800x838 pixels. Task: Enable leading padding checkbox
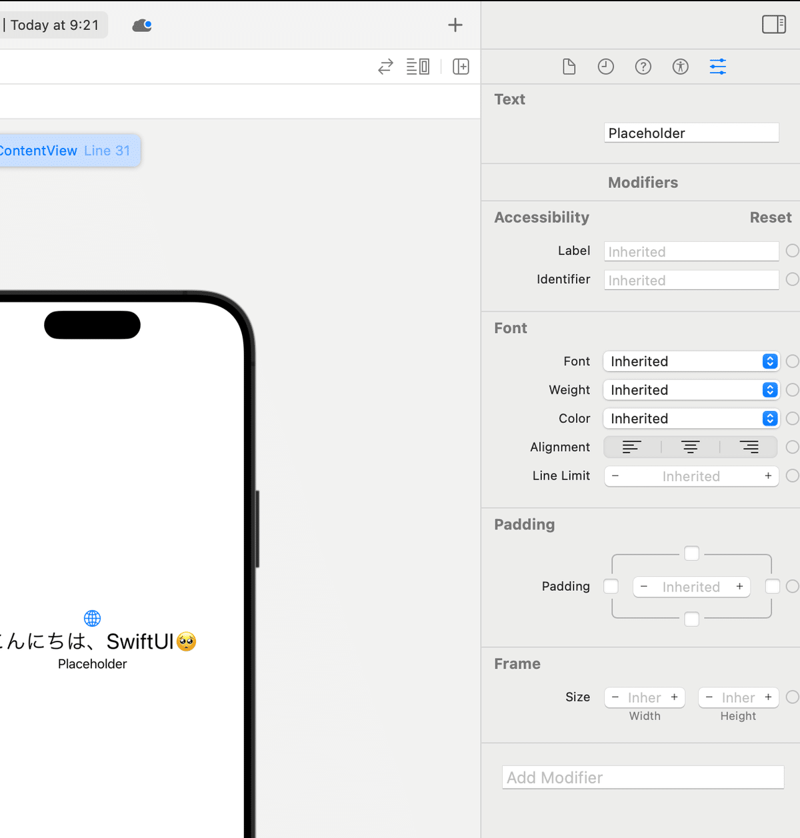611,586
